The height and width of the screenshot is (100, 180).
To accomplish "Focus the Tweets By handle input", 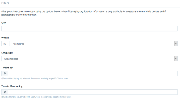I will tap(93, 73).
